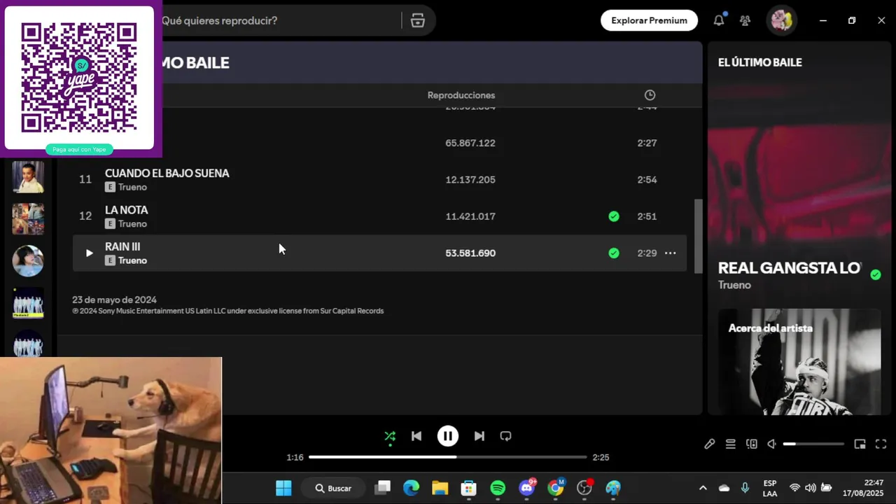Viewport: 896px width, 504px height.
Task: Open Trueno link in the now playing panel
Action: coord(734,285)
